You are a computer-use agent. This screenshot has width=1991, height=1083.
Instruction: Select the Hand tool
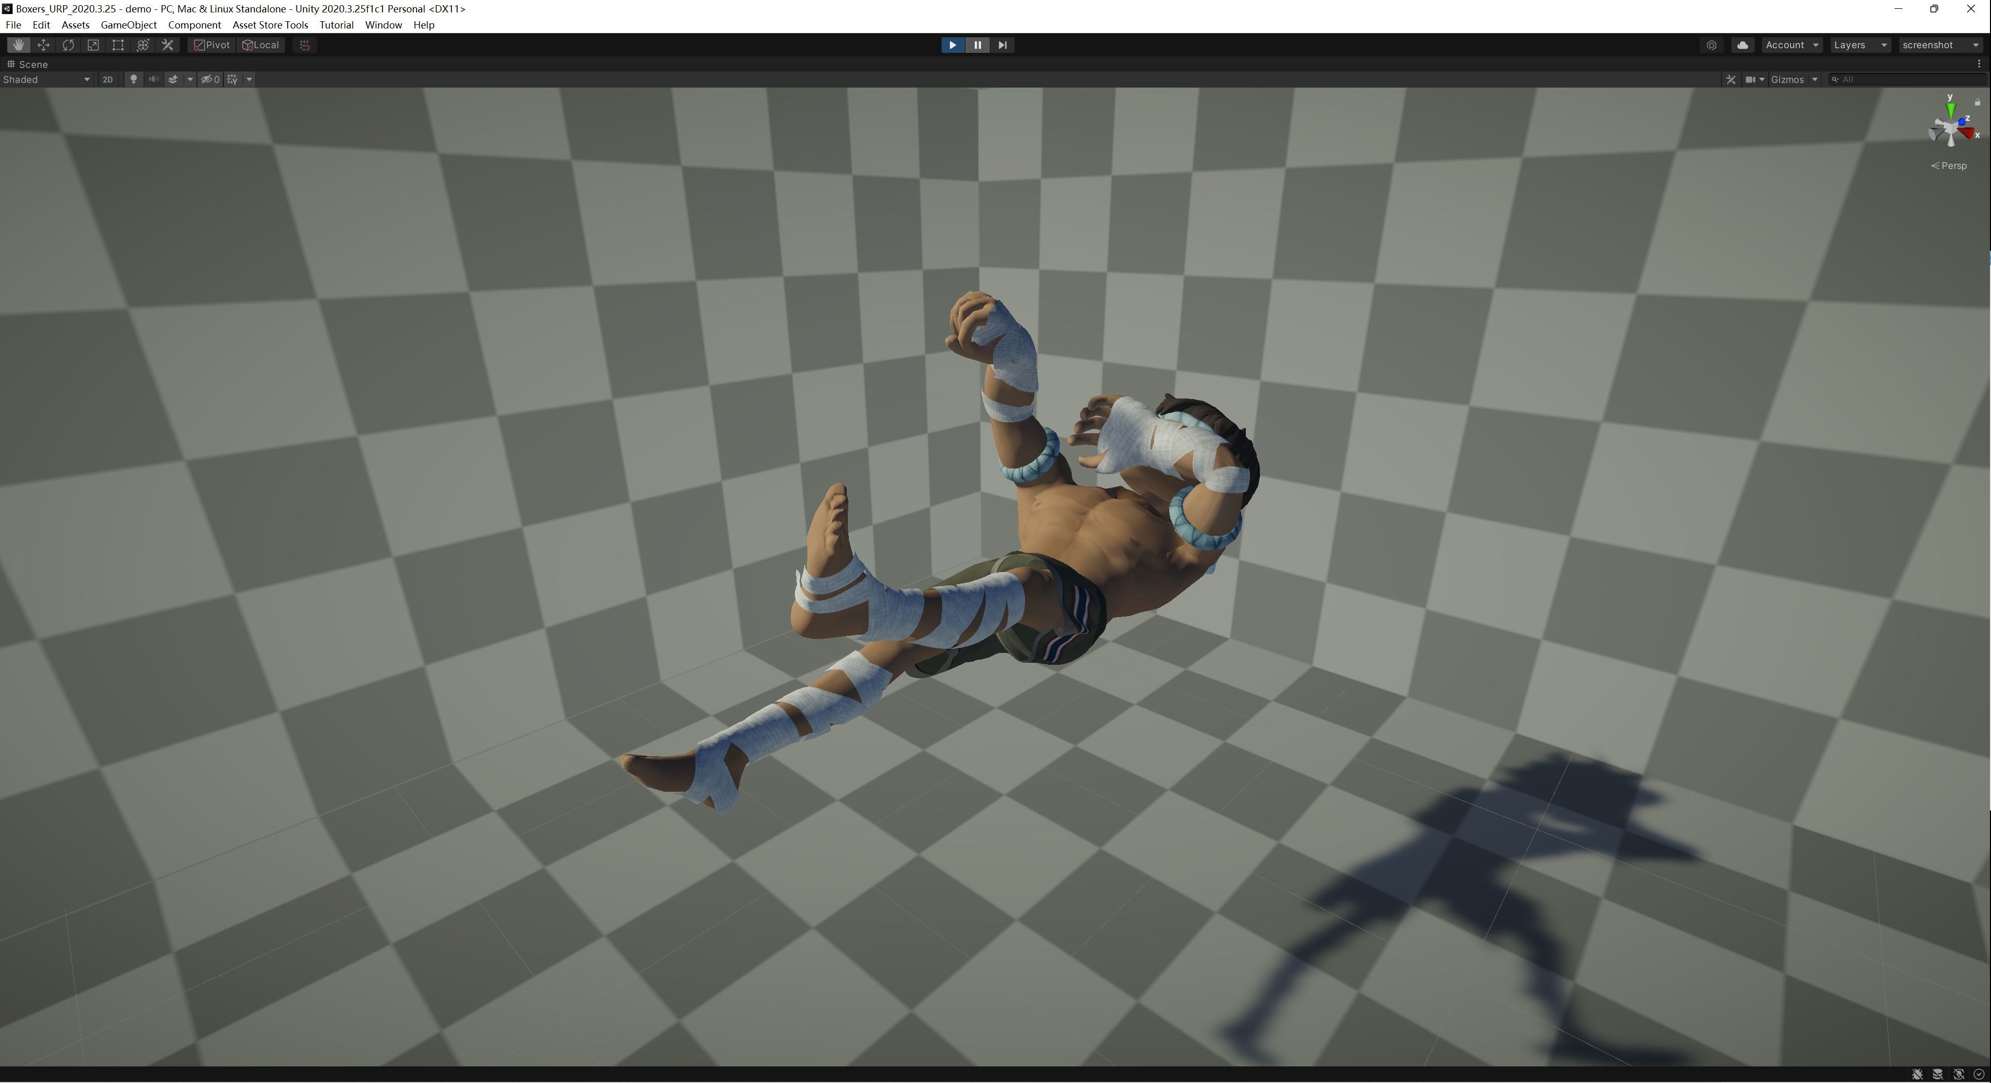click(x=19, y=45)
